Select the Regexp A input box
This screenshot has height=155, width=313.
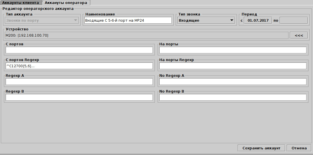[79, 82]
